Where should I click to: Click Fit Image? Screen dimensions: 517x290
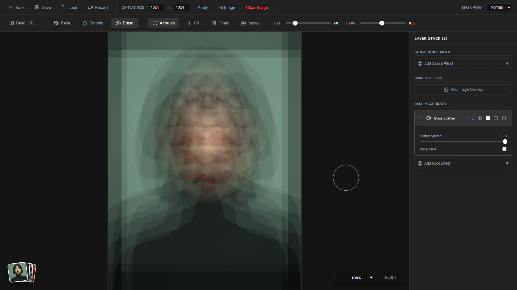(x=227, y=7)
